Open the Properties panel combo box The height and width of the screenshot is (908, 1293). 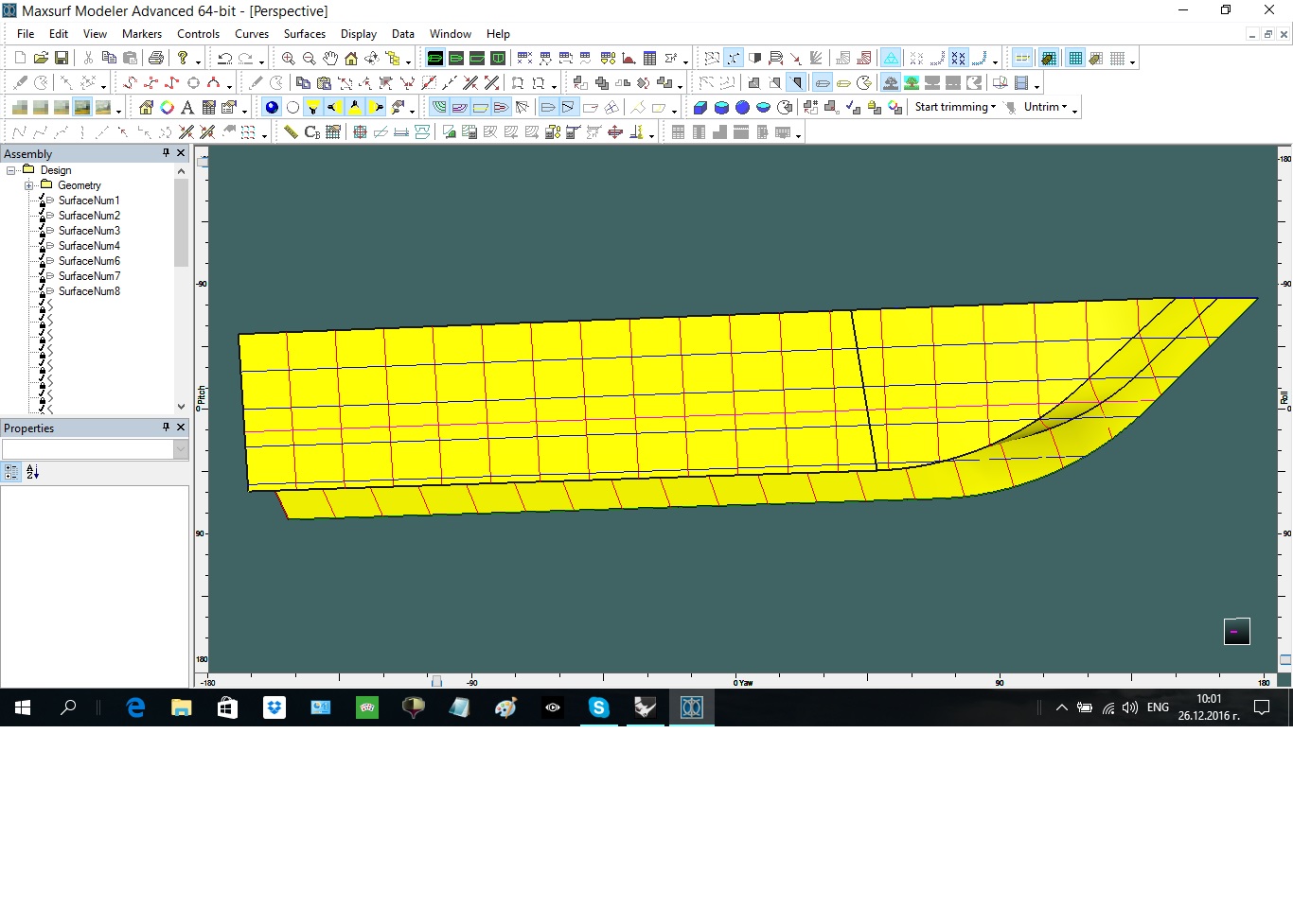click(181, 450)
